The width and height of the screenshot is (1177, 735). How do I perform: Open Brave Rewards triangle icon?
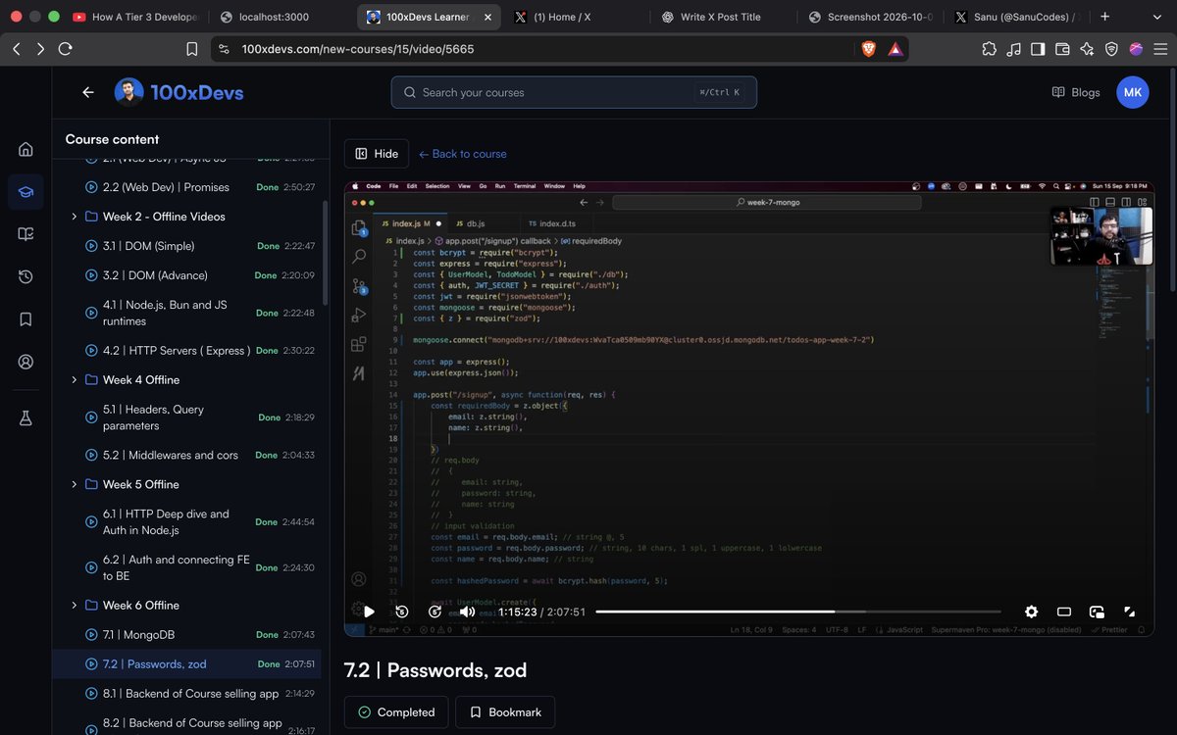896,48
